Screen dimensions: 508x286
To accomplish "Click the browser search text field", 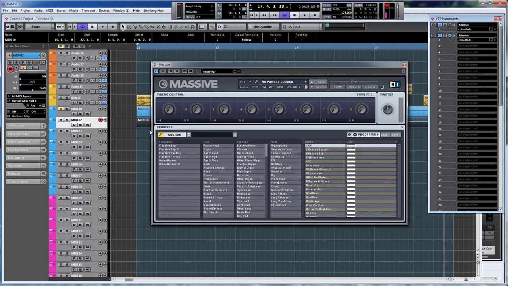I will (212, 135).
